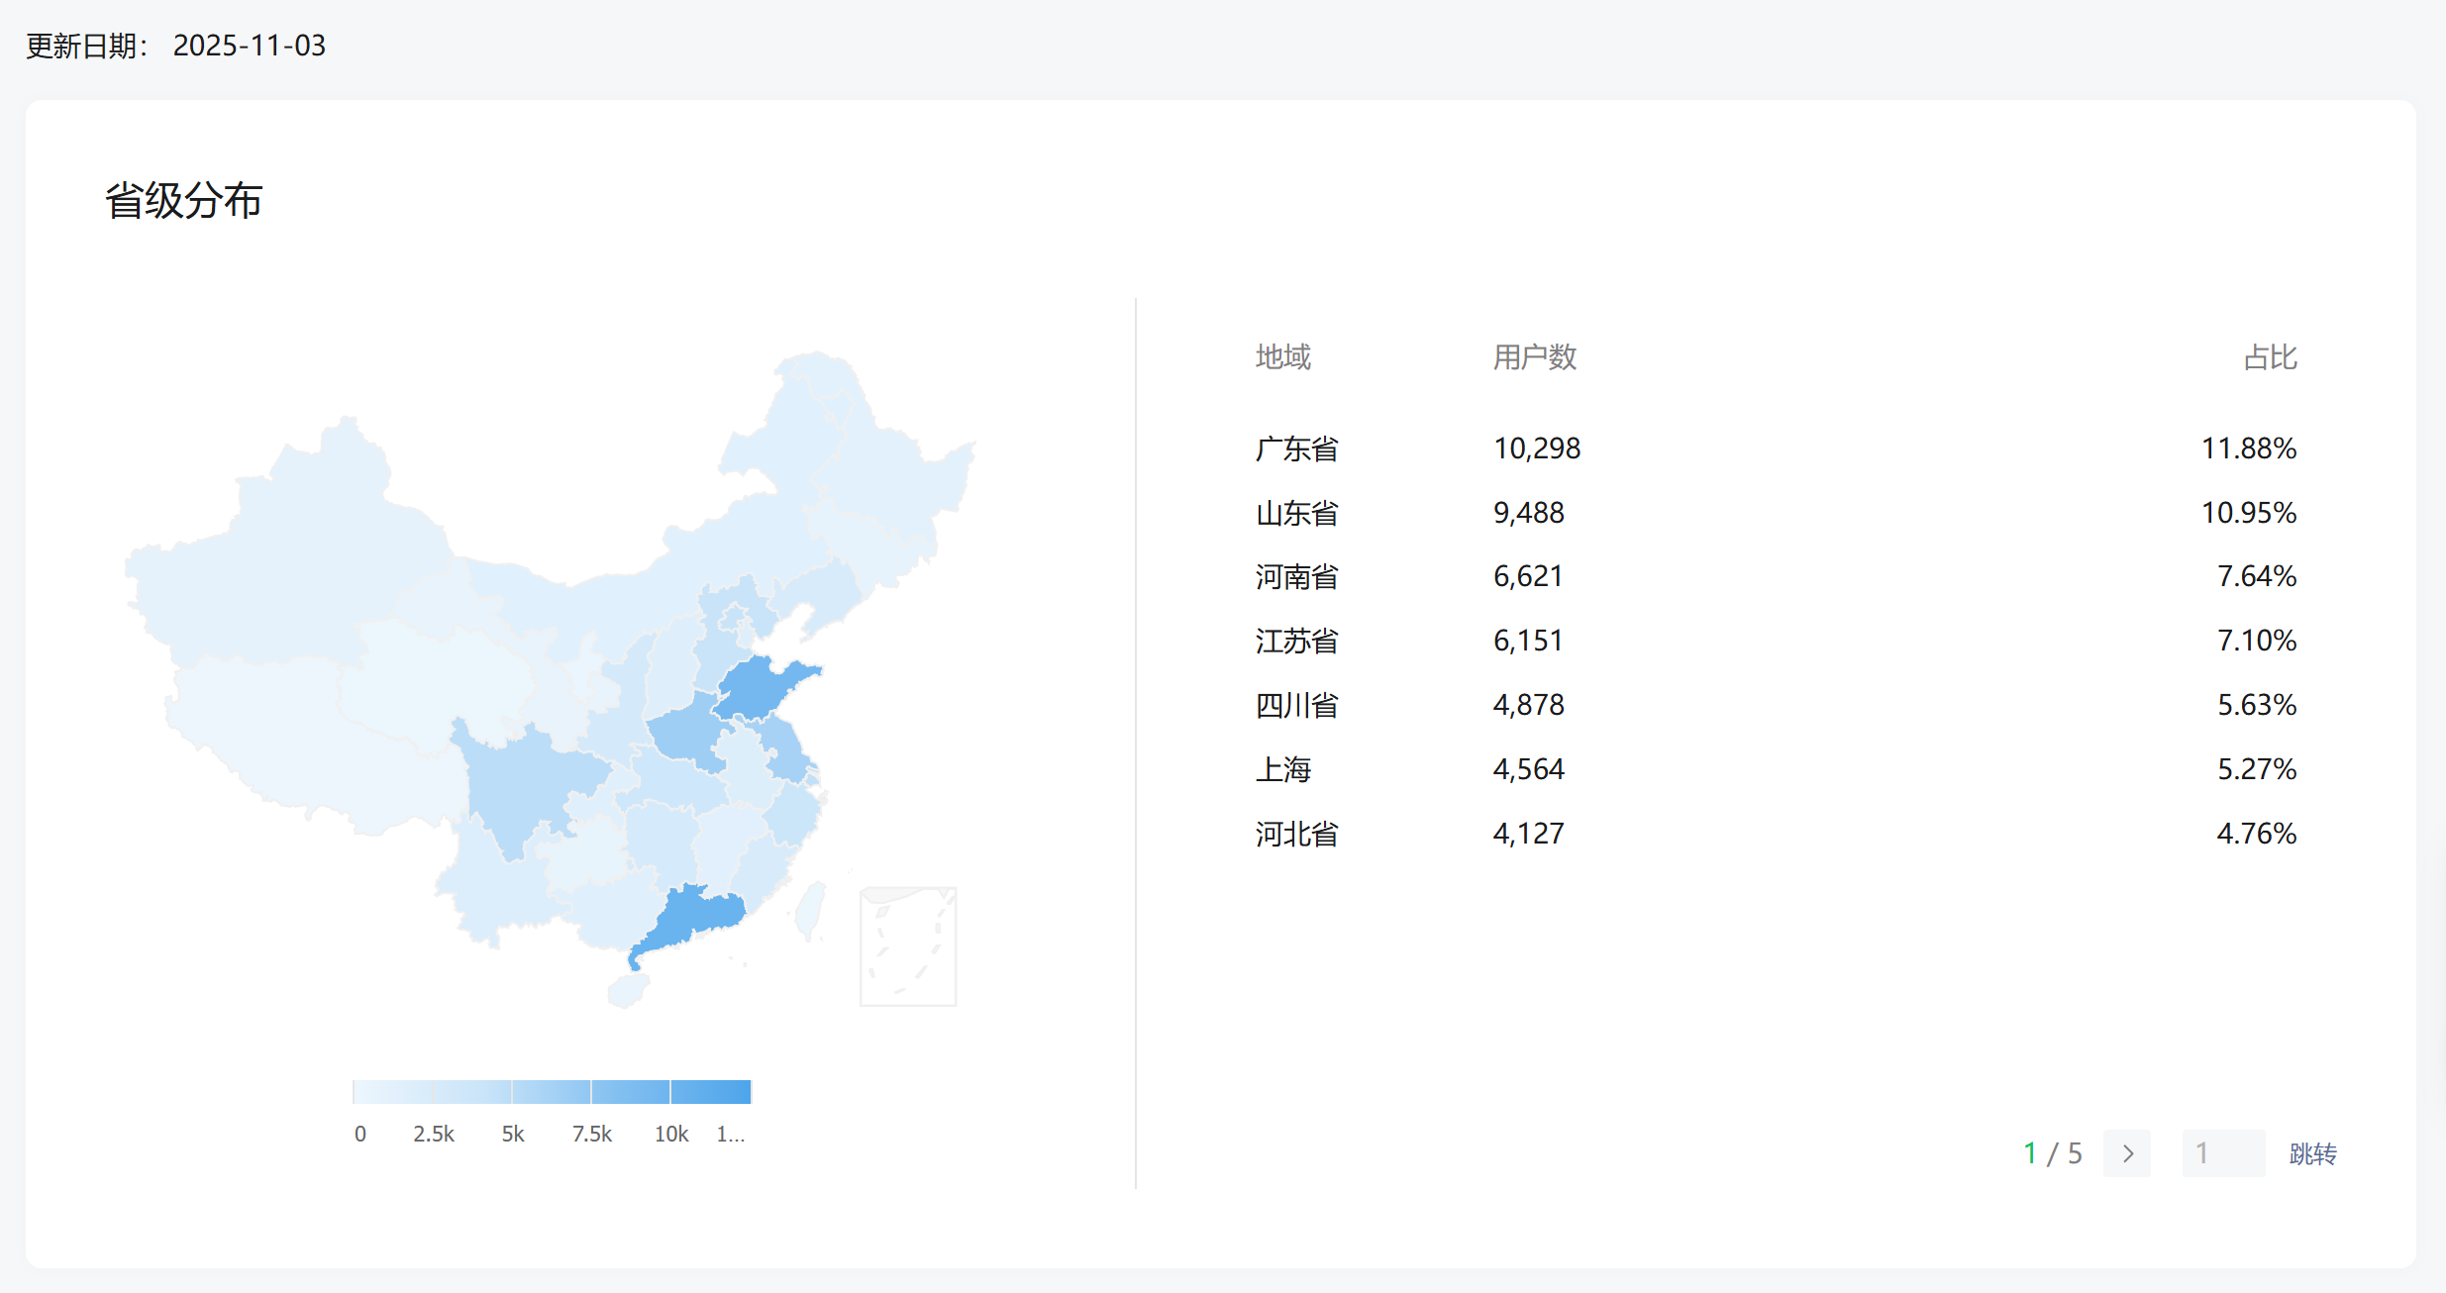Click the 地域 column header
Image resolution: width=2446 pixels, height=1293 pixels.
pyautogui.click(x=1282, y=357)
